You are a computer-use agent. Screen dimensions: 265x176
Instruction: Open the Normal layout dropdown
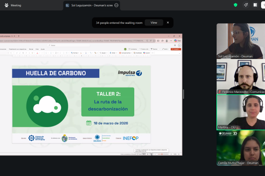coord(75,53)
